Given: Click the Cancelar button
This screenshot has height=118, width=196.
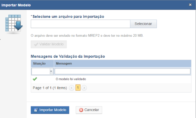Looking at the screenshot, I should click(x=89, y=110).
